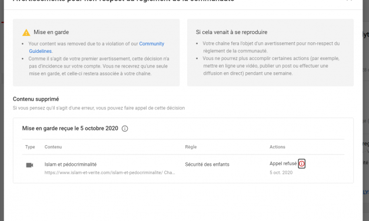Click the 5 oct. 2020 date

[281, 173]
